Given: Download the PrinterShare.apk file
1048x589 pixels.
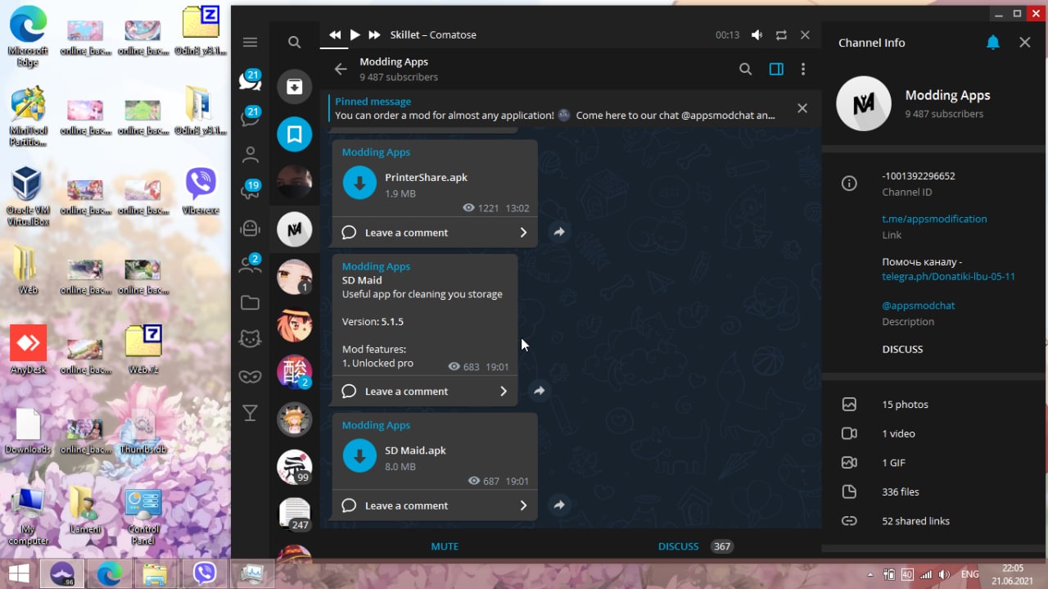Looking at the screenshot, I should 359,183.
